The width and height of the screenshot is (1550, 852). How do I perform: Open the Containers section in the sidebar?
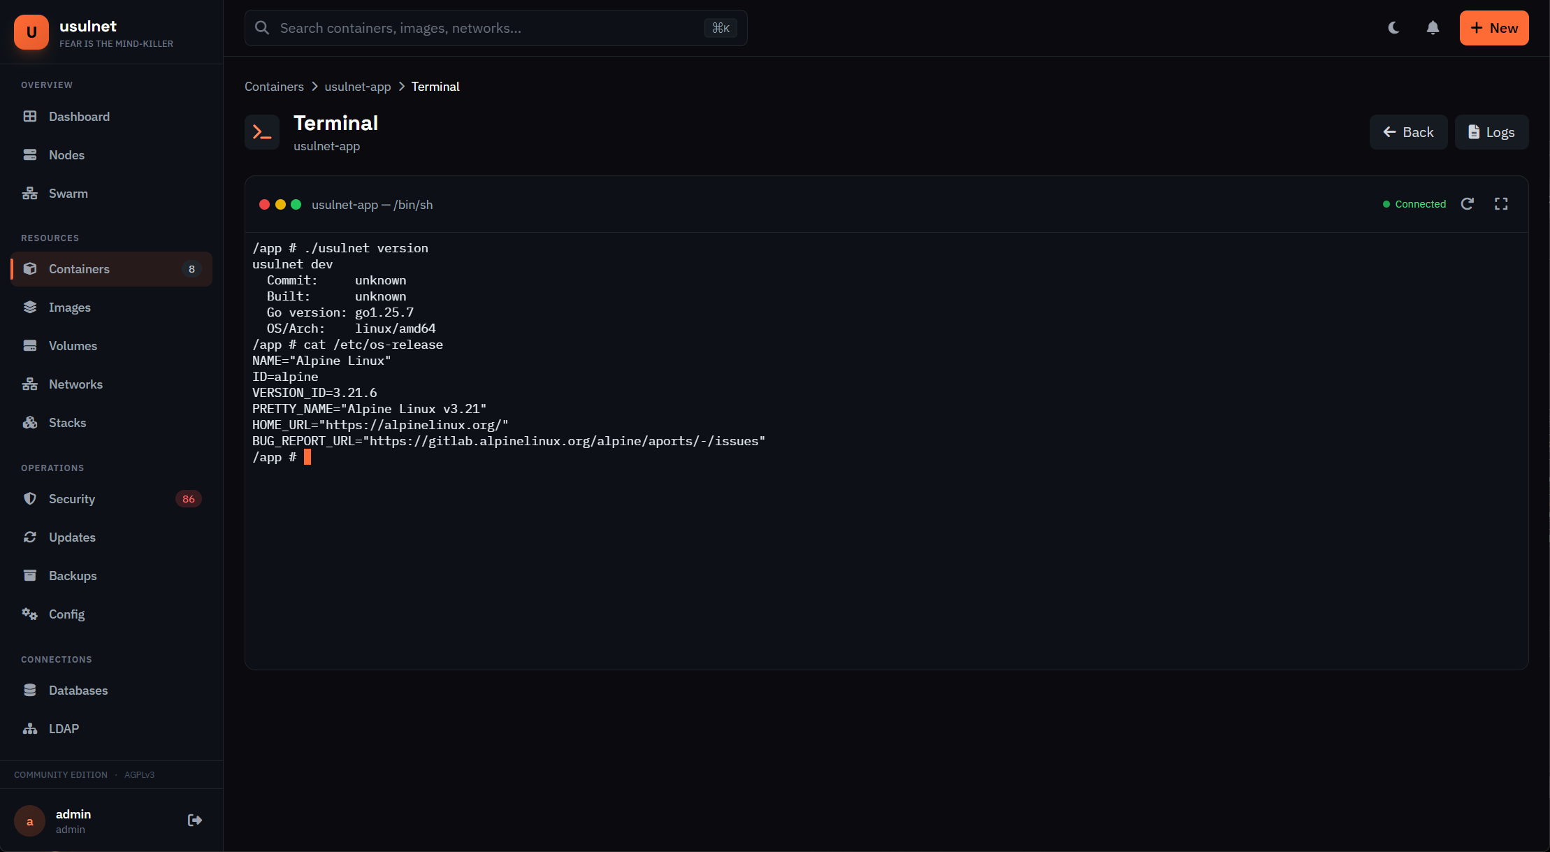coord(78,269)
